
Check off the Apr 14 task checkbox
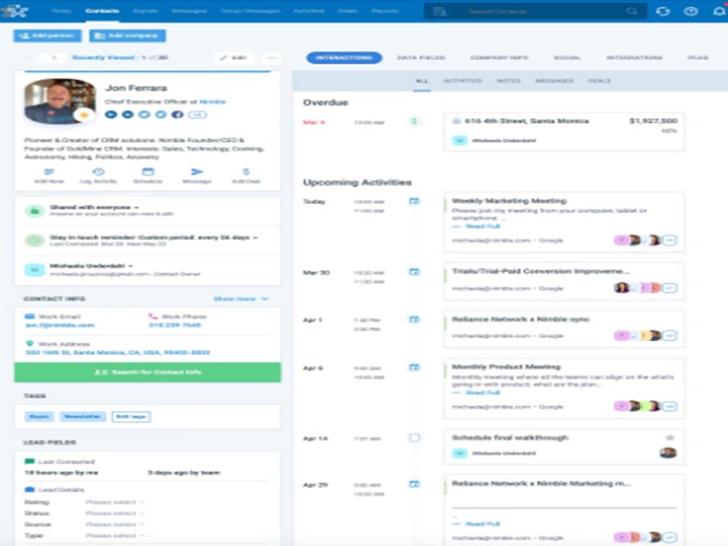414,438
